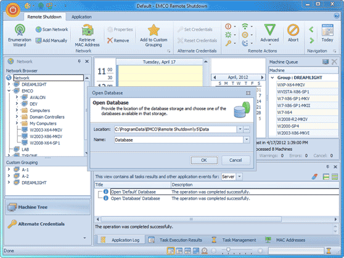Navigate forward with the green right arrow
Viewport: 344px width, 258px height.
click(x=311, y=41)
